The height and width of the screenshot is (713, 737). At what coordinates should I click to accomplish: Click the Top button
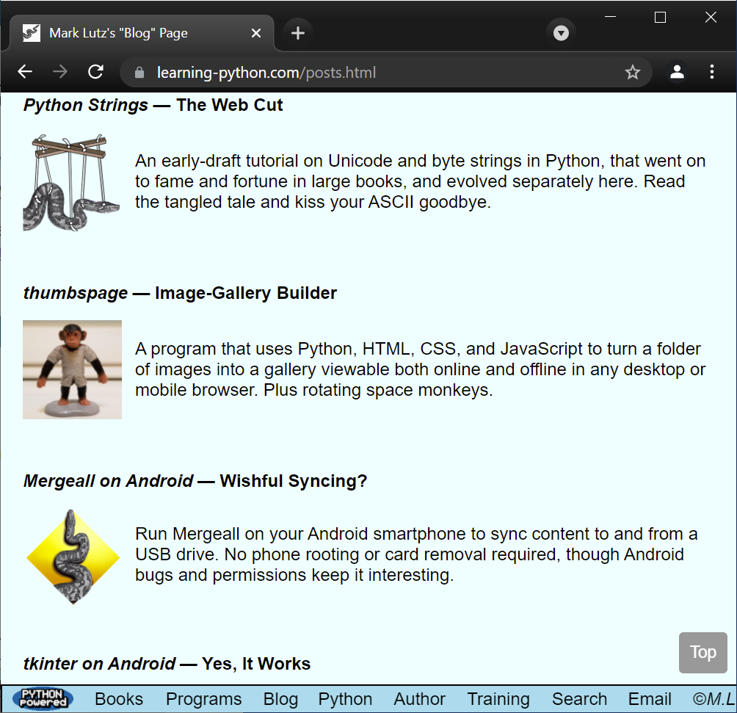pyautogui.click(x=702, y=652)
